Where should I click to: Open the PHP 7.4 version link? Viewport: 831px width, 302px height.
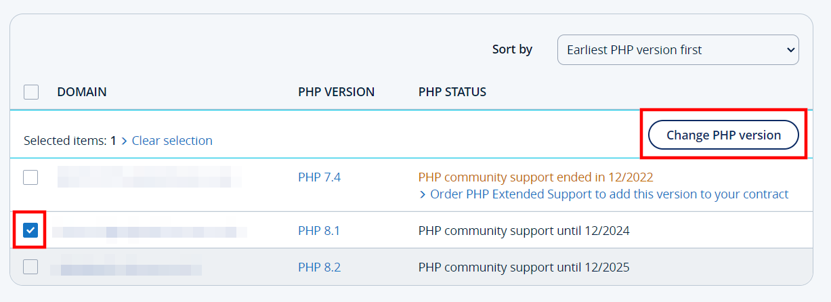319,177
